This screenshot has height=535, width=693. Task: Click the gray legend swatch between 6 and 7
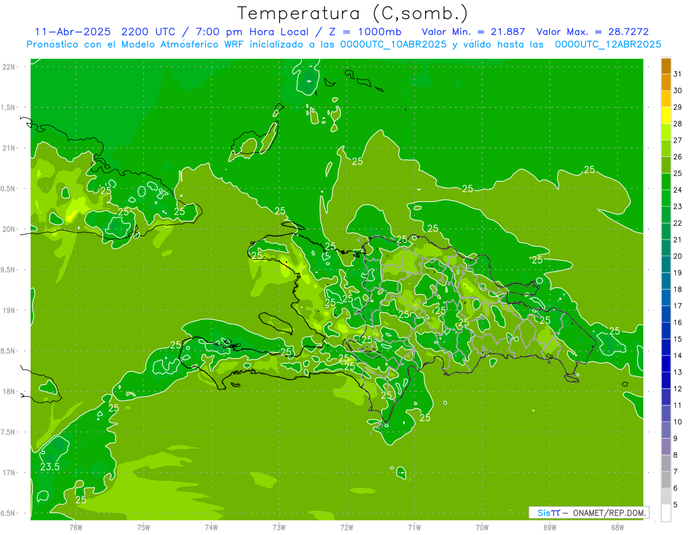point(666,480)
